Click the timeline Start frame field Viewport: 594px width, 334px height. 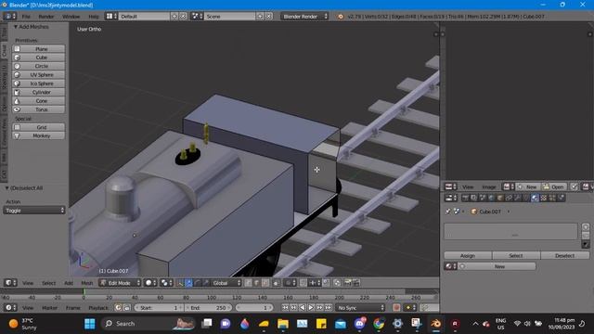(x=160, y=308)
